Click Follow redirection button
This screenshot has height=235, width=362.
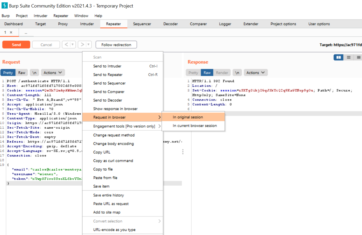(x=116, y=45)
